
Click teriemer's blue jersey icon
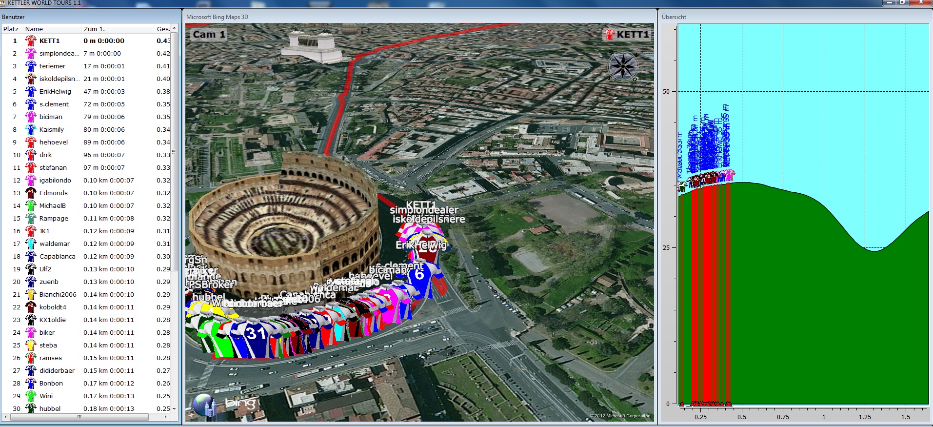tap(31, 66)
